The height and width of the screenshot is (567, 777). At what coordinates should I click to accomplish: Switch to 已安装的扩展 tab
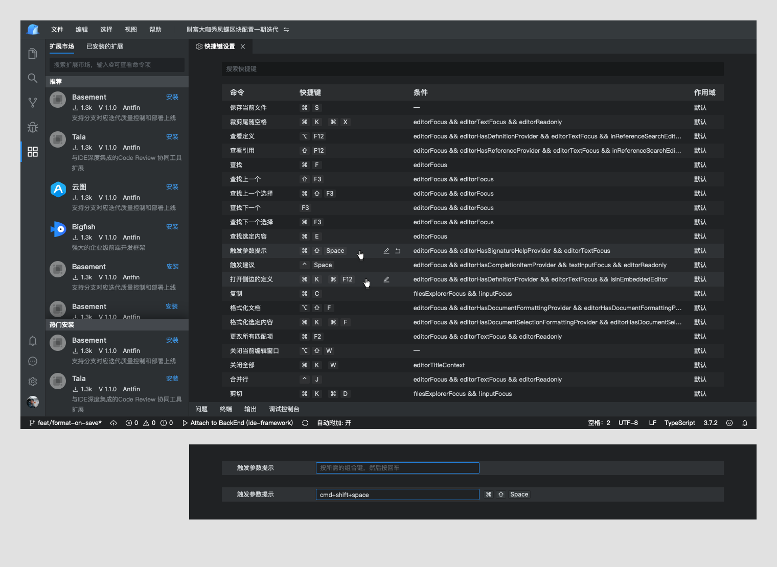(105, 46)
